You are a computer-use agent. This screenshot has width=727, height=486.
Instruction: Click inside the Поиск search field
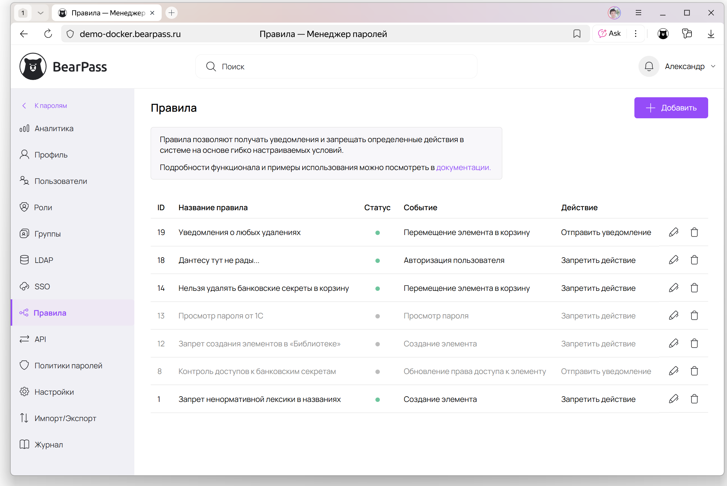(336, 66)
